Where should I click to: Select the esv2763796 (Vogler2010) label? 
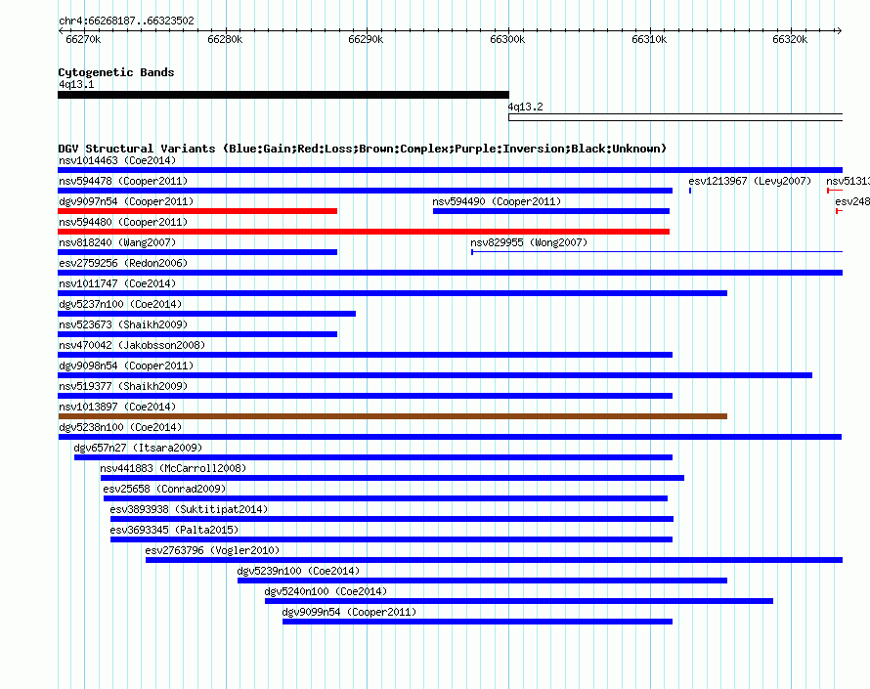pos(212,550)
